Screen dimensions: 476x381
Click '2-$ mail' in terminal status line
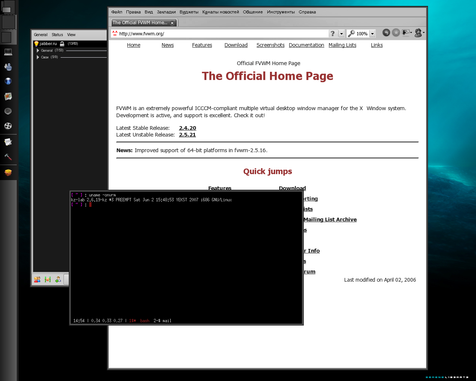[163, 321]
